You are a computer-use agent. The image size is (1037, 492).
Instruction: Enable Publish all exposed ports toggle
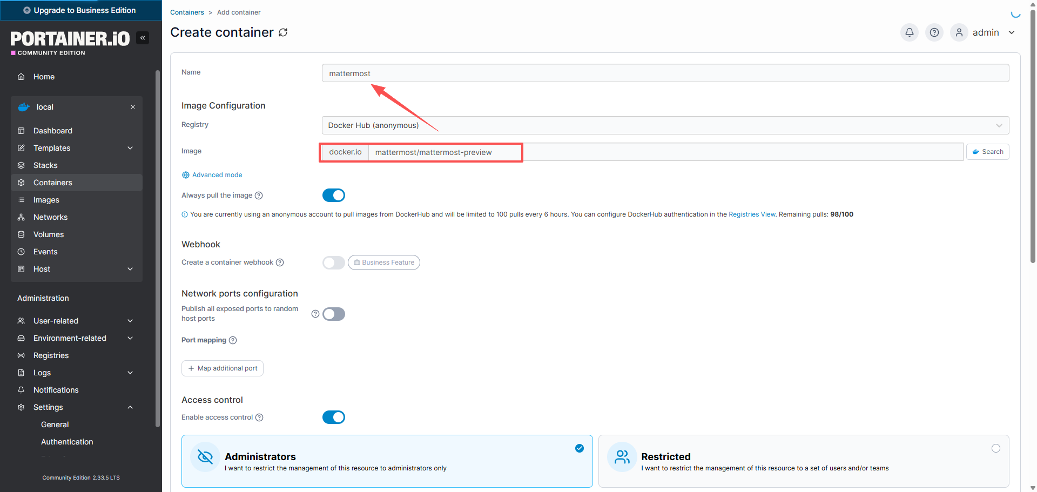click(334, 314)
